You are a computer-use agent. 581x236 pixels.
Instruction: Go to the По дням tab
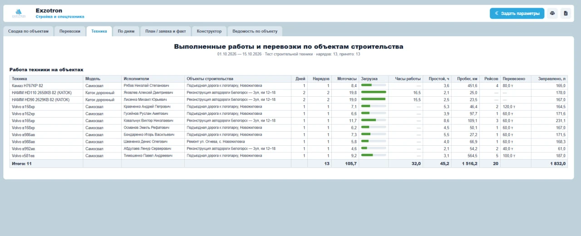point(126,31)
